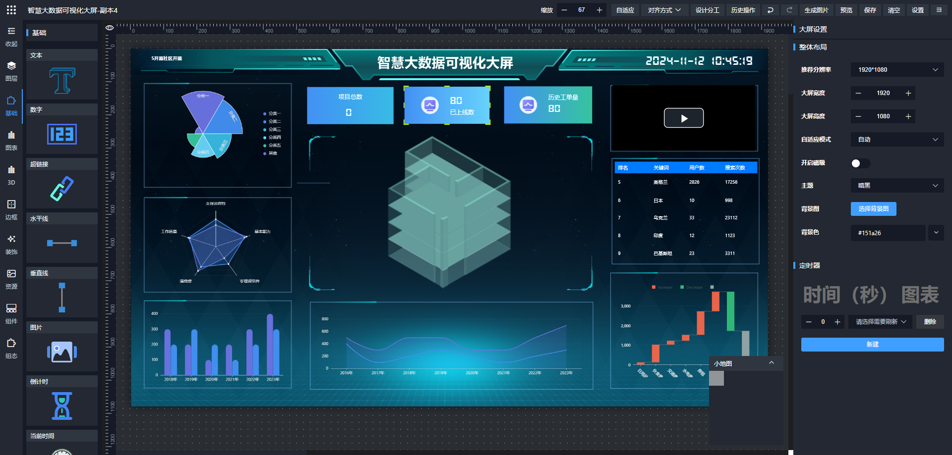Pick the 图片 image component icon

[62, 352]
